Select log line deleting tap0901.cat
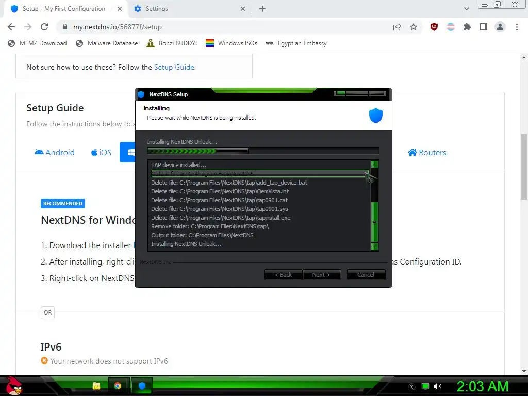 [x=219, y=200]
